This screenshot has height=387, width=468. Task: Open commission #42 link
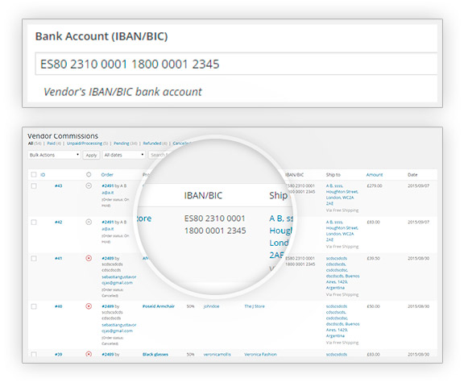pos(59,222)
